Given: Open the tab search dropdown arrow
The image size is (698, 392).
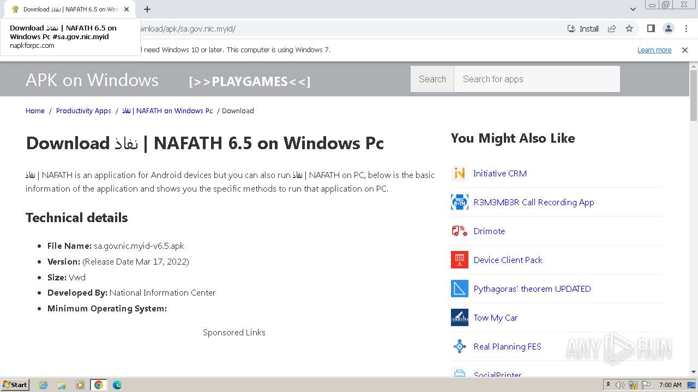Looking at the screenshot, I should point(633,9).
